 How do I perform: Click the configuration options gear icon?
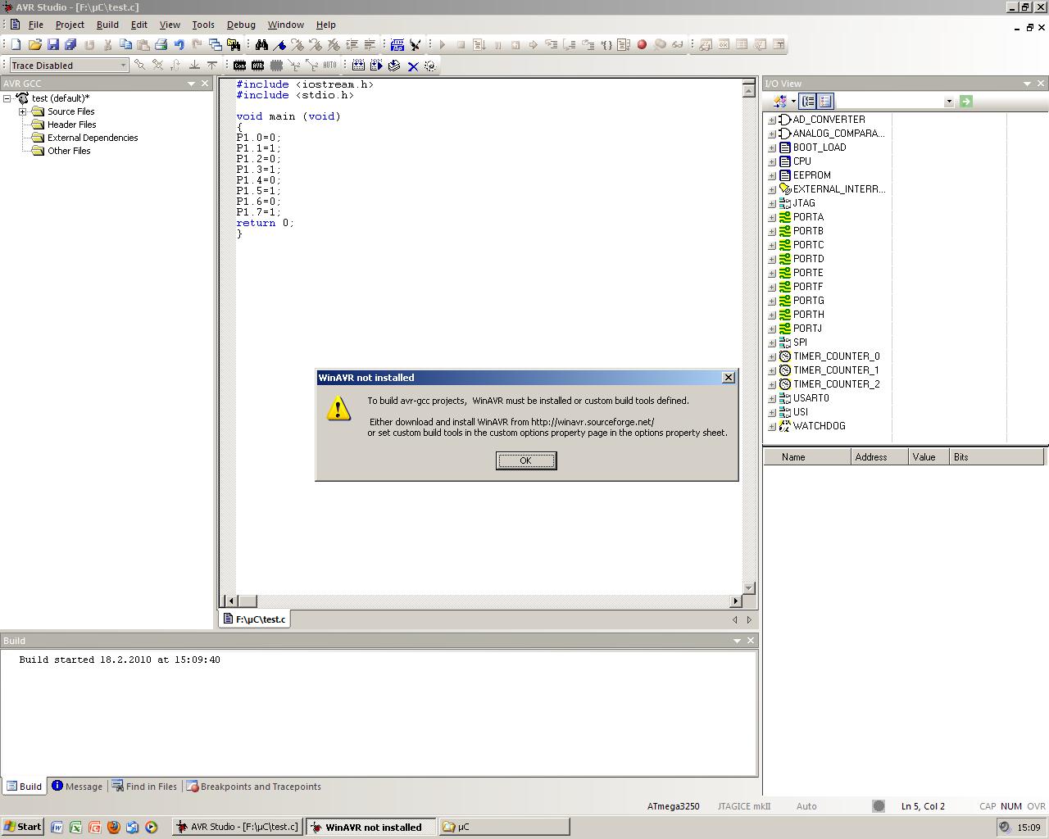coord(430,66)
